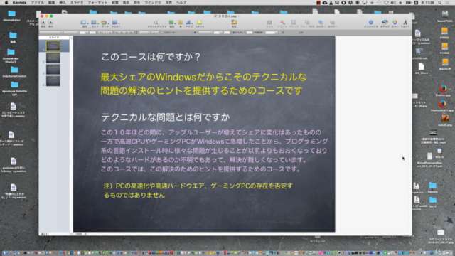Screen dimensions: 455x256
Task: Open the カラー colors panel
Action: click(x=395, y=23)
